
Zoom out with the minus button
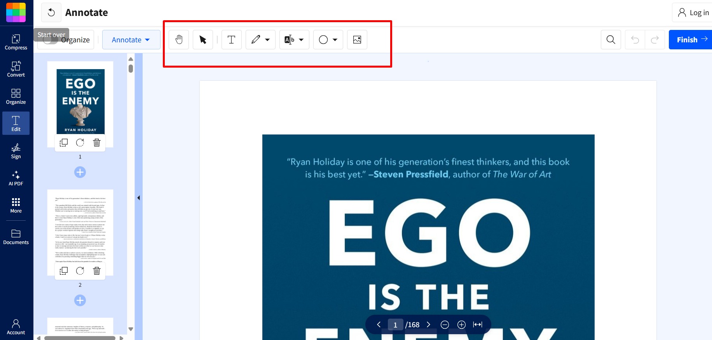click(x=445, y=324)
